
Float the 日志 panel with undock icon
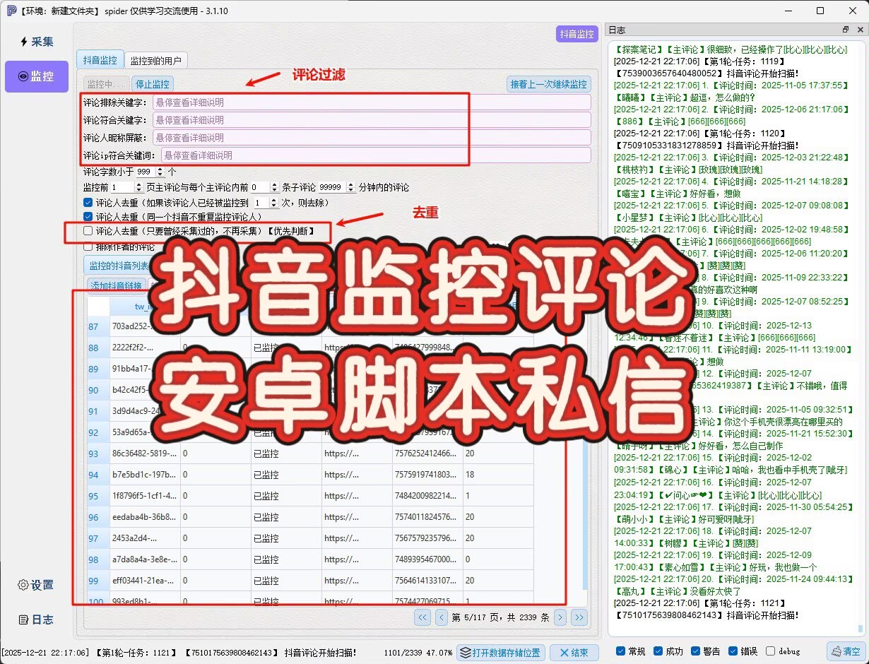846,30
